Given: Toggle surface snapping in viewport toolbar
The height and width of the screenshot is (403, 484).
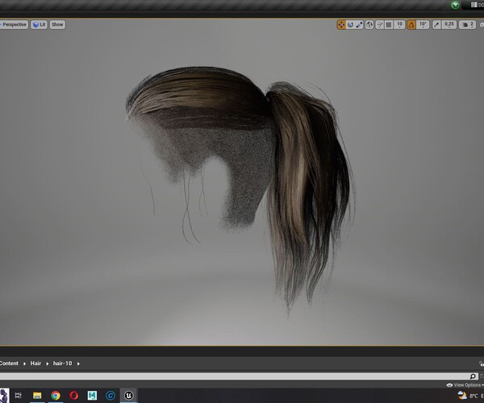Looking at the screenshot, I should tap(380, 25).
